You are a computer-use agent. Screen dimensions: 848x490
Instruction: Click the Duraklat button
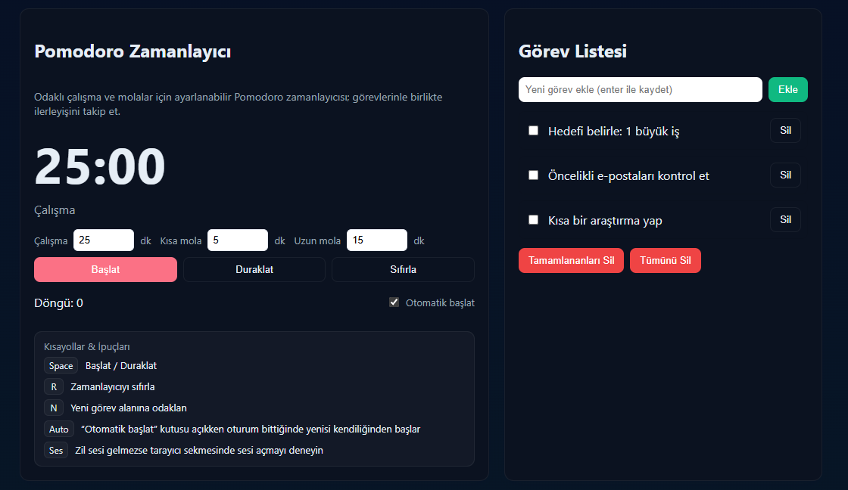254,269
